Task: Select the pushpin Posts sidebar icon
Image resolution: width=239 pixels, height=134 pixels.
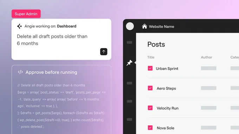Action: point(129,63)
